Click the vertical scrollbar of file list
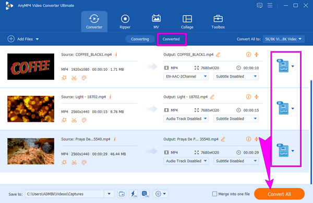This screenshot has width=313, height=203. tap(311, 132)
